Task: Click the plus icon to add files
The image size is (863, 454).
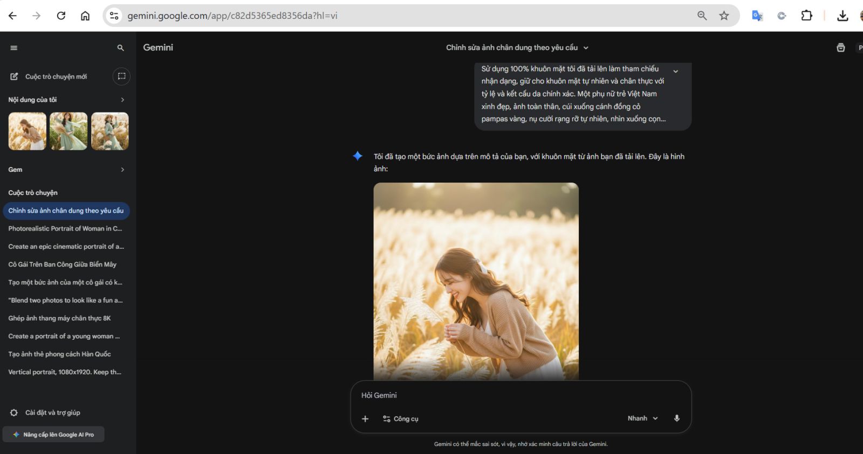Action: [365, 418]
